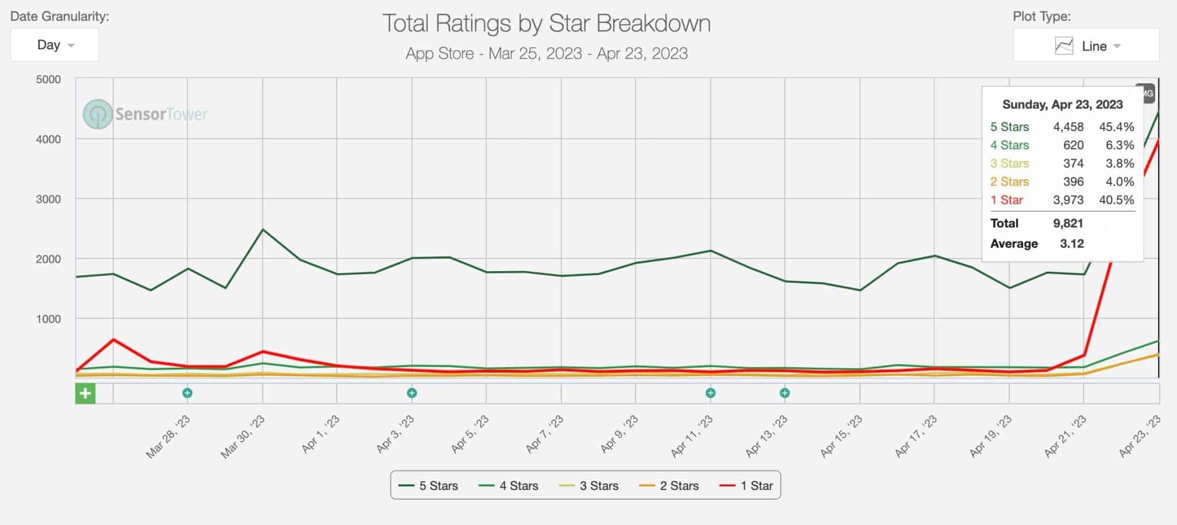Open the Plot Type Line dropdown
This screenshot has width=1177, height=525.
click(x=1086, y=45)
